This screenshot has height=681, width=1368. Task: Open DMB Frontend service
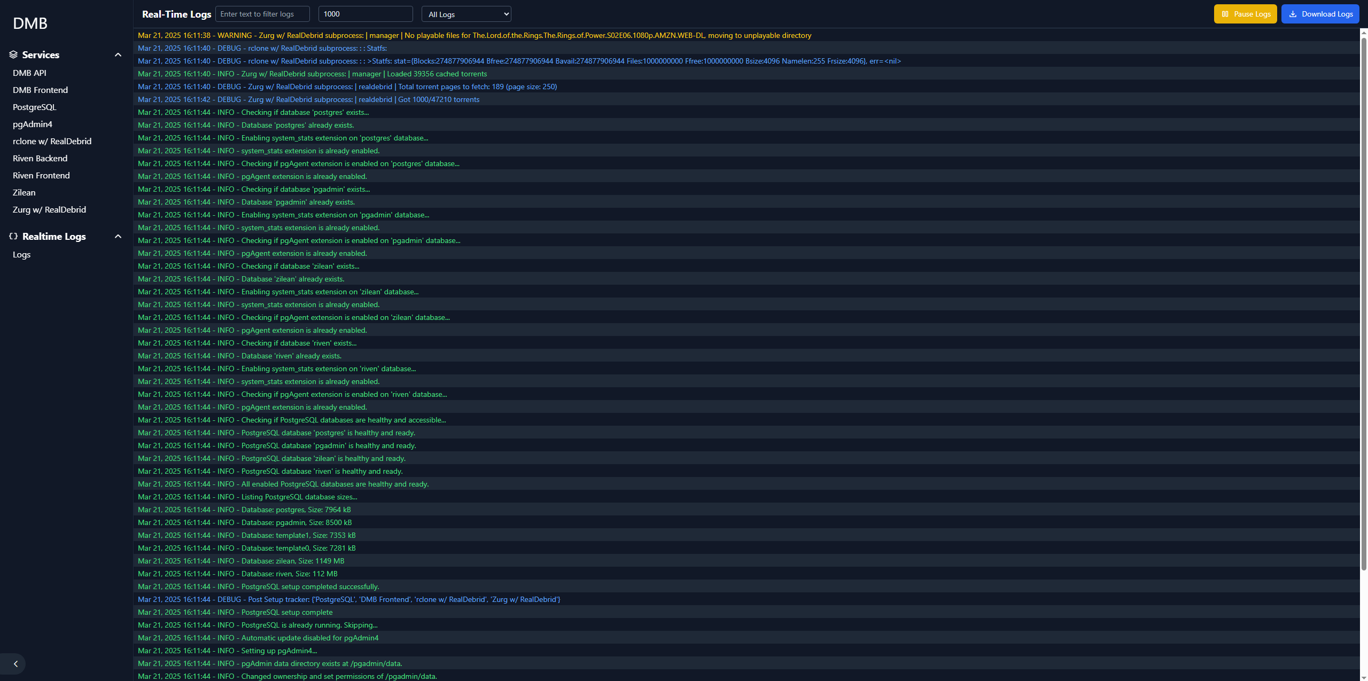(40, 90)
